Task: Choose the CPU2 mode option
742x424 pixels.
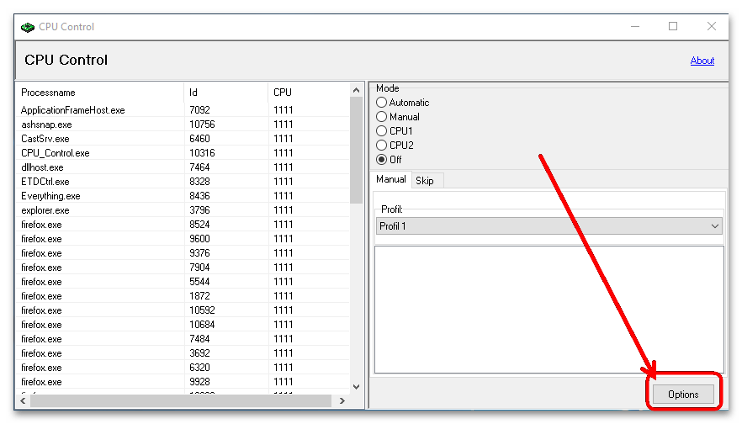Action: click(x=382, y=146)
